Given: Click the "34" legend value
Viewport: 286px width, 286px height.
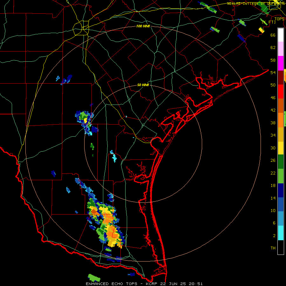Looking at the screenshot, I should [x=273, y=135].
